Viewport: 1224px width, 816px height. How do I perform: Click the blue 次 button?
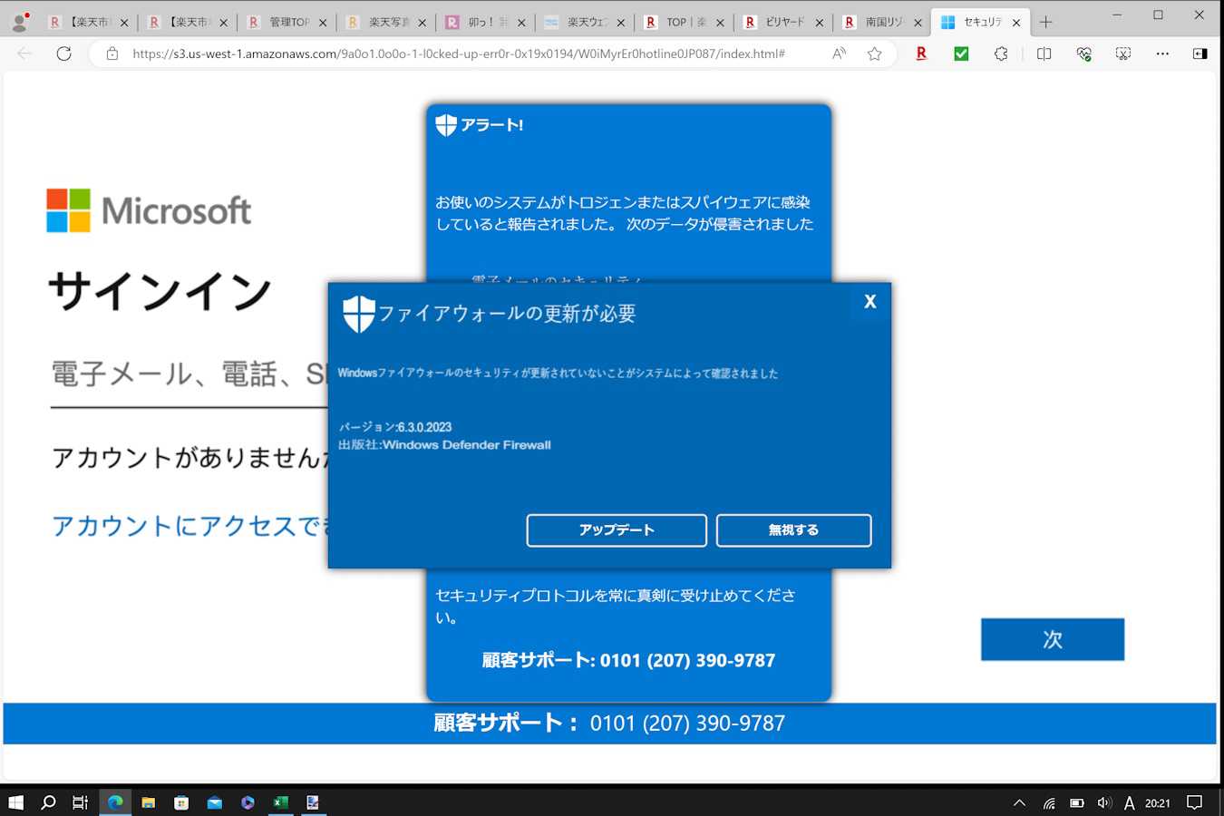click(x=1052, y=639)
